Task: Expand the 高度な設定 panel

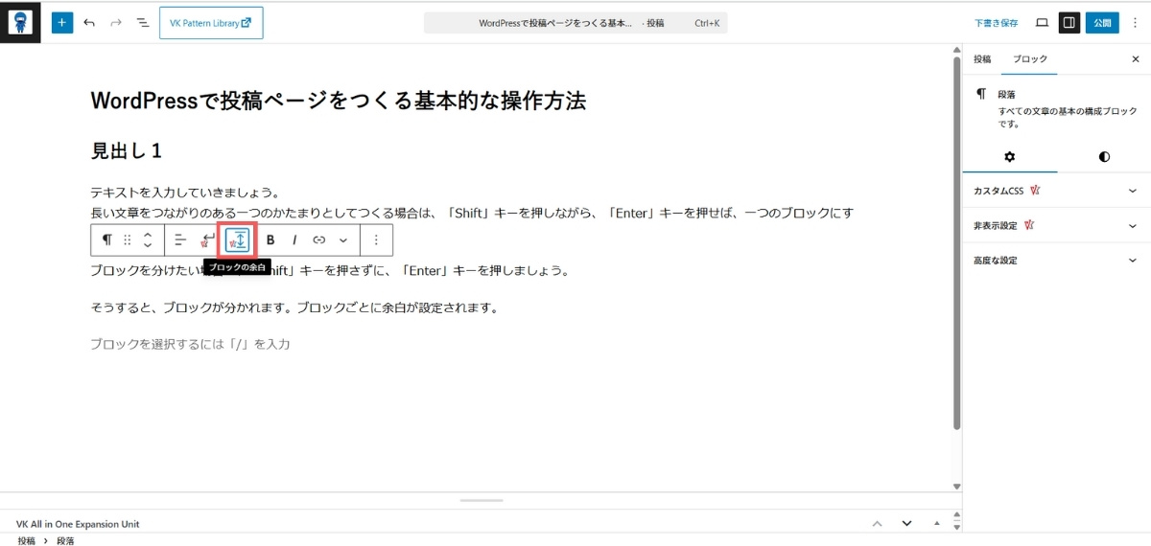Action: click(x=1056, y=261)
